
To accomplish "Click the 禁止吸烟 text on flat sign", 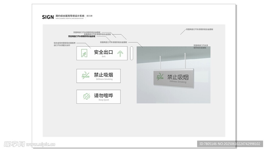I will (x=104, y=75).
